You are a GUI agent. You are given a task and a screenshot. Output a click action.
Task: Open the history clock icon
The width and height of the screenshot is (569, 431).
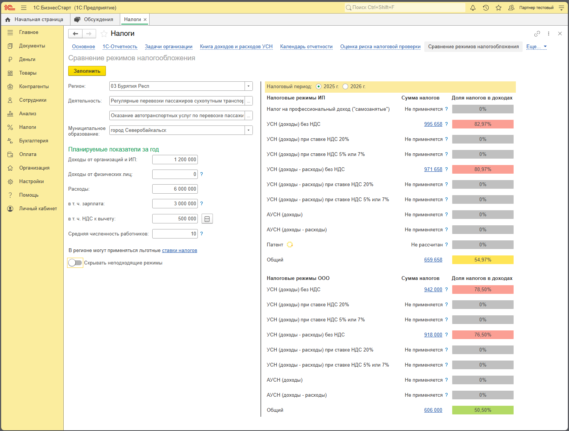coord(486,8)
